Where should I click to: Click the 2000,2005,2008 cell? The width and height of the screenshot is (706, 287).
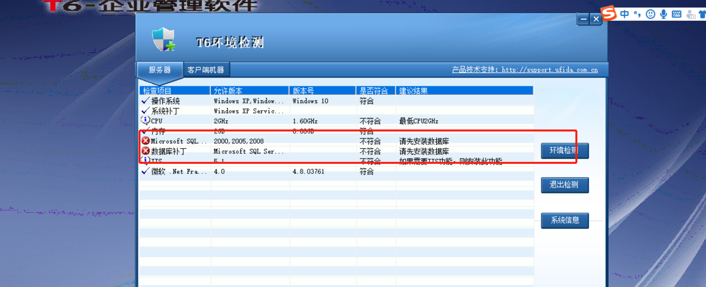point(239,141)
